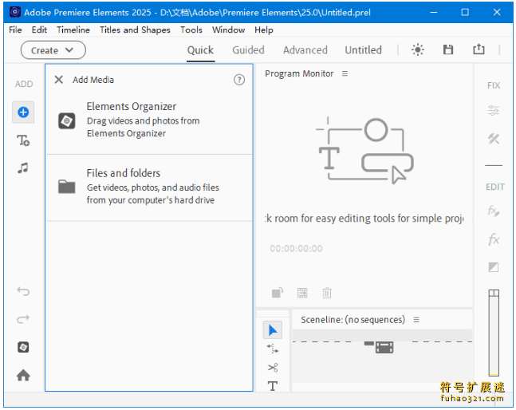Open the Window menu
516x410 pixels.
pyautogui.click(x=228, y=30)
